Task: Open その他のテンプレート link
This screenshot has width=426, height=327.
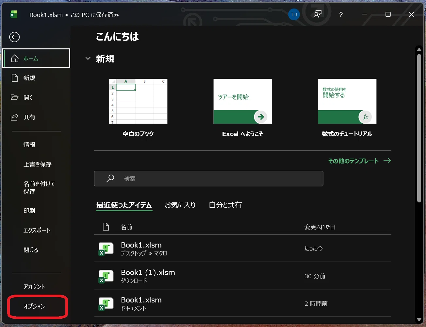Action: [353, 161]
